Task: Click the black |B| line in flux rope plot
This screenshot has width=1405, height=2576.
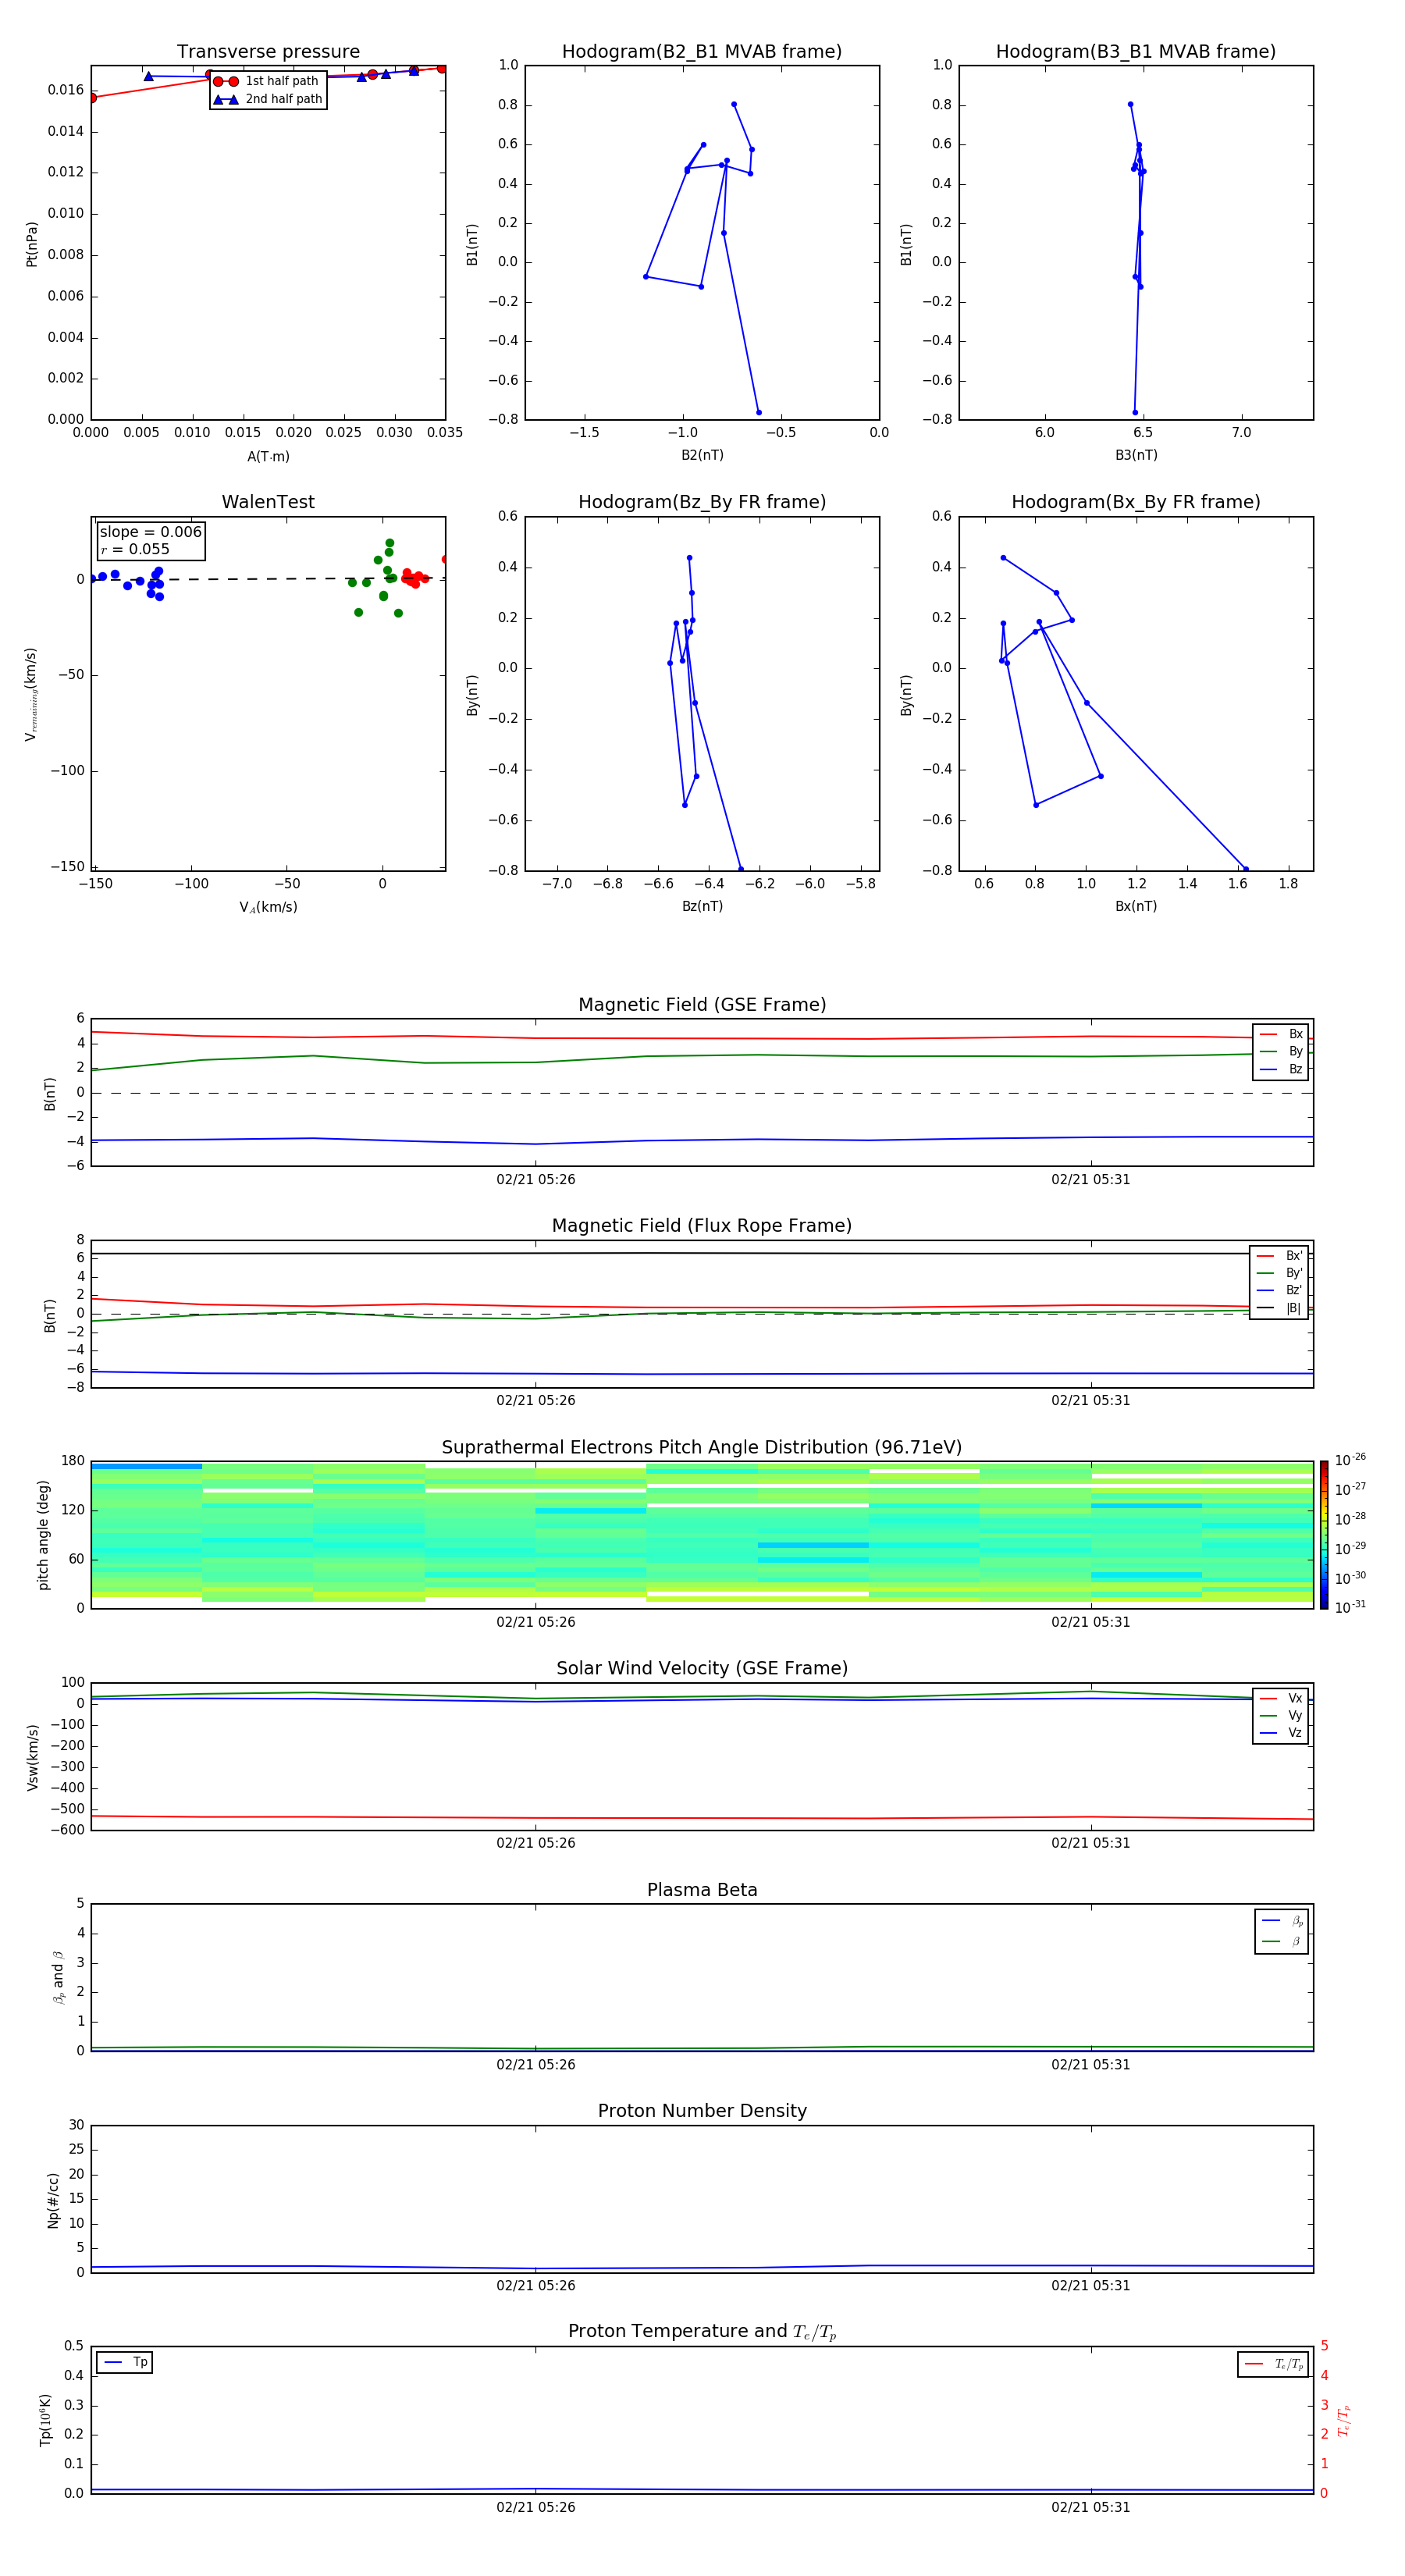Action: point(702,1253)
